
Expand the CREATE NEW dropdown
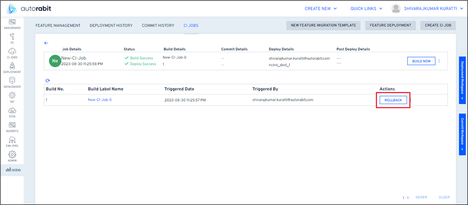coord(328,8)
